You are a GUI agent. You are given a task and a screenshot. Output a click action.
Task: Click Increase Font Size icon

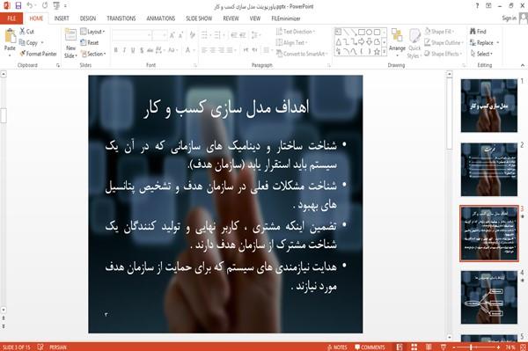coord(172,35)
